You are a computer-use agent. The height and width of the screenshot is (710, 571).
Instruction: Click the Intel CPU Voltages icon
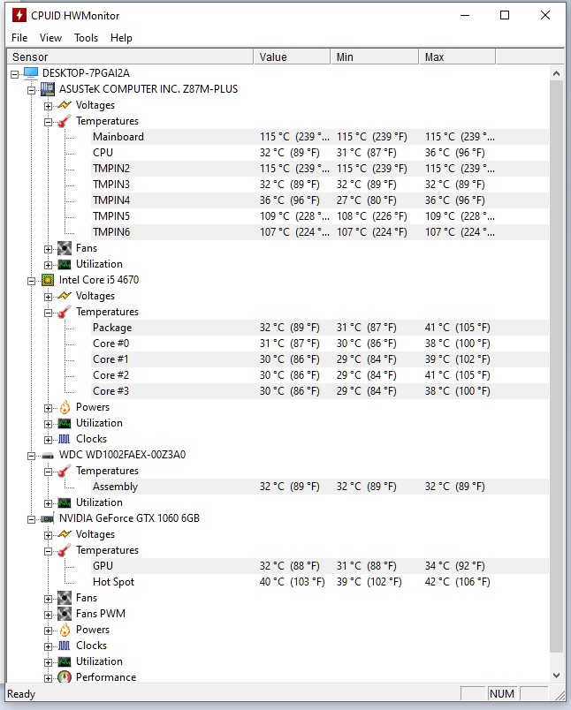click(x=65, y=296)
